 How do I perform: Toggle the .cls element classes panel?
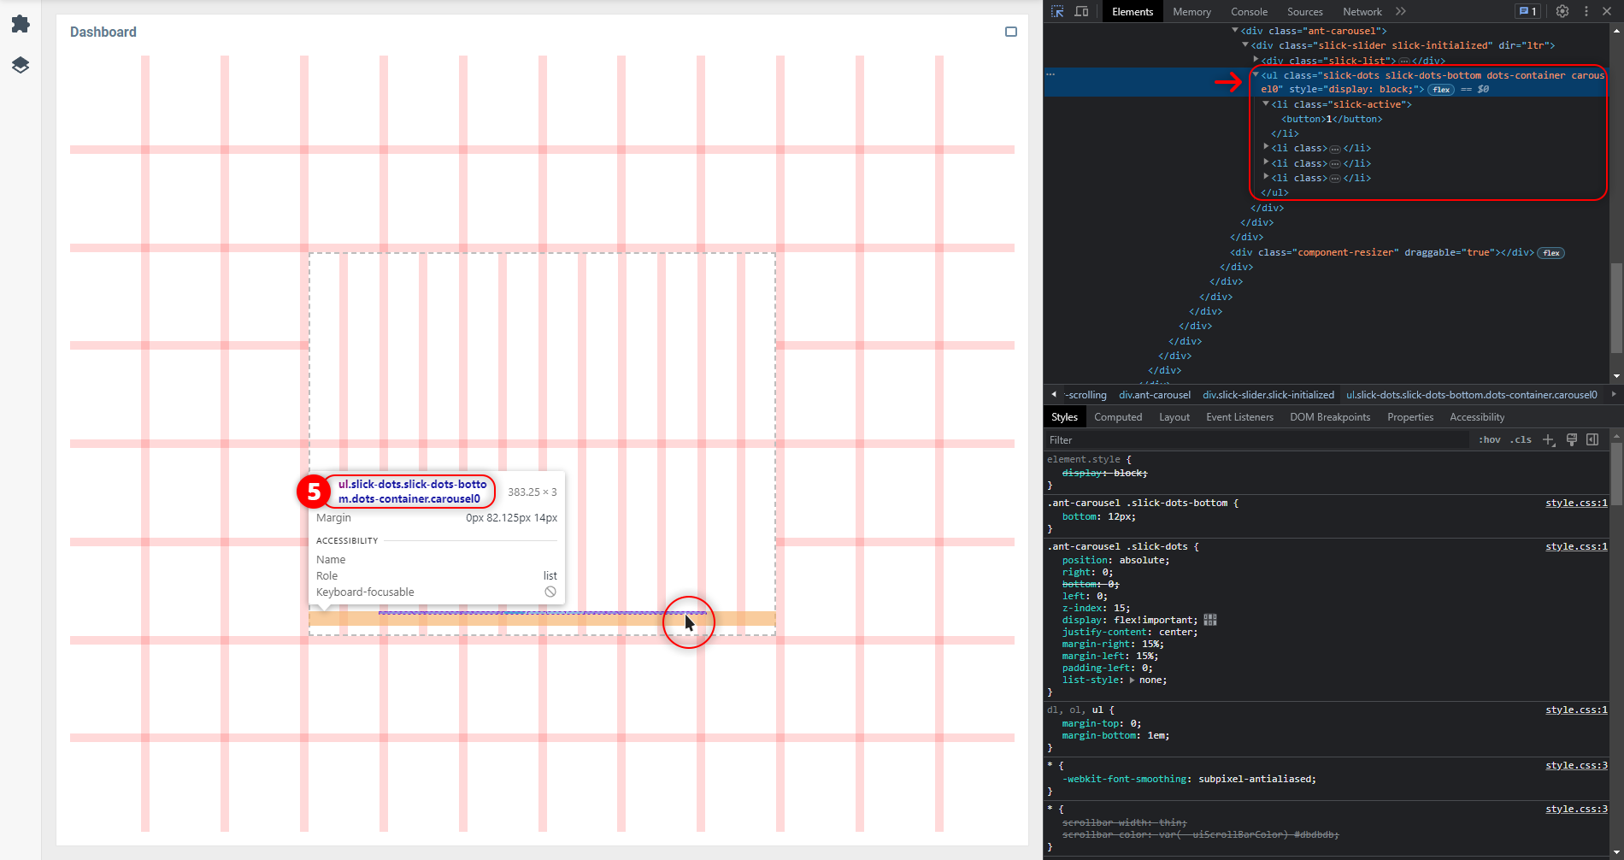tap(1521, 439)
